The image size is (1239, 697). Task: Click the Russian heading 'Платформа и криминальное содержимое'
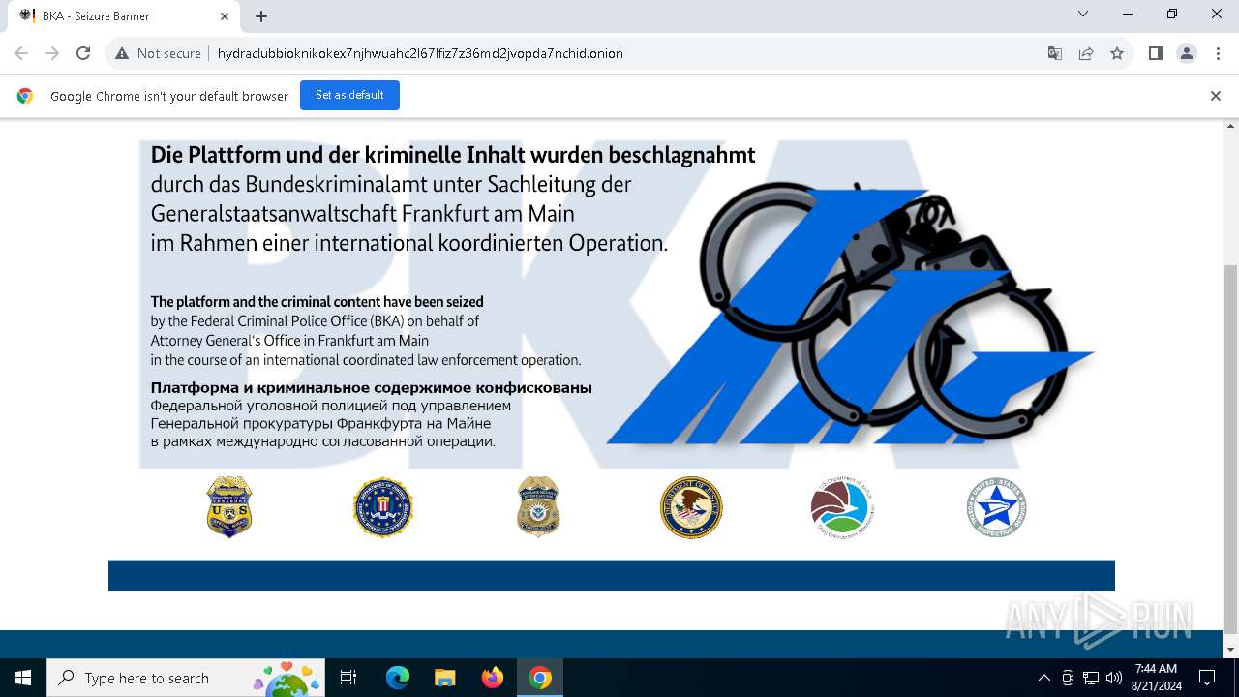[371, 388]
